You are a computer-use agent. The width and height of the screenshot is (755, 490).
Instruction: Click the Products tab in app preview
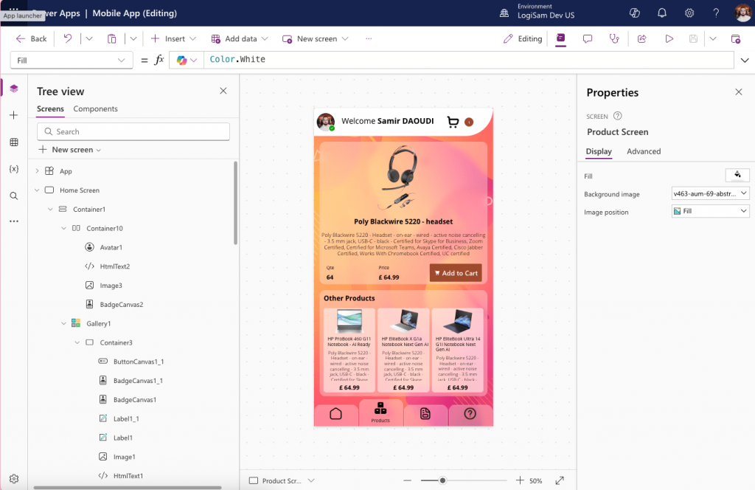click(380, 413)
